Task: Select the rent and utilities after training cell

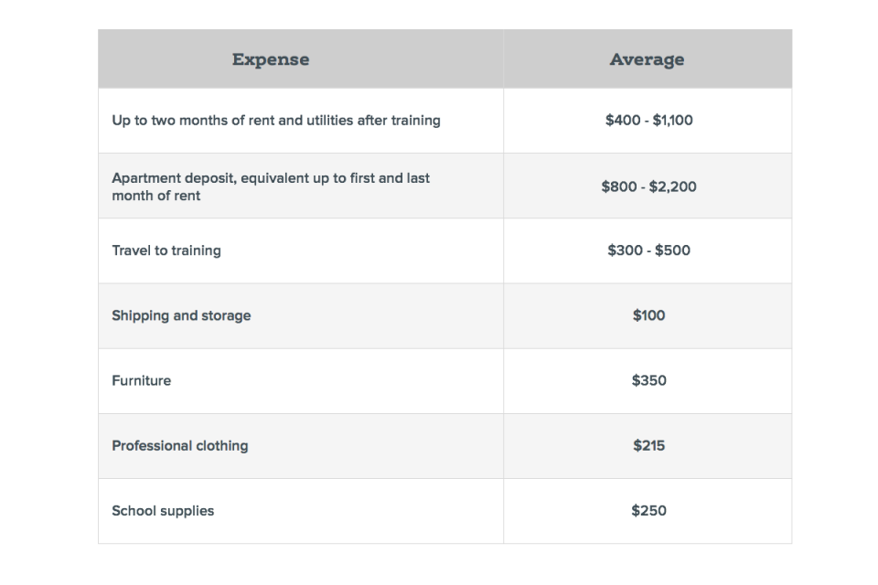Action: pyautogui.click(x=275, y=121)
